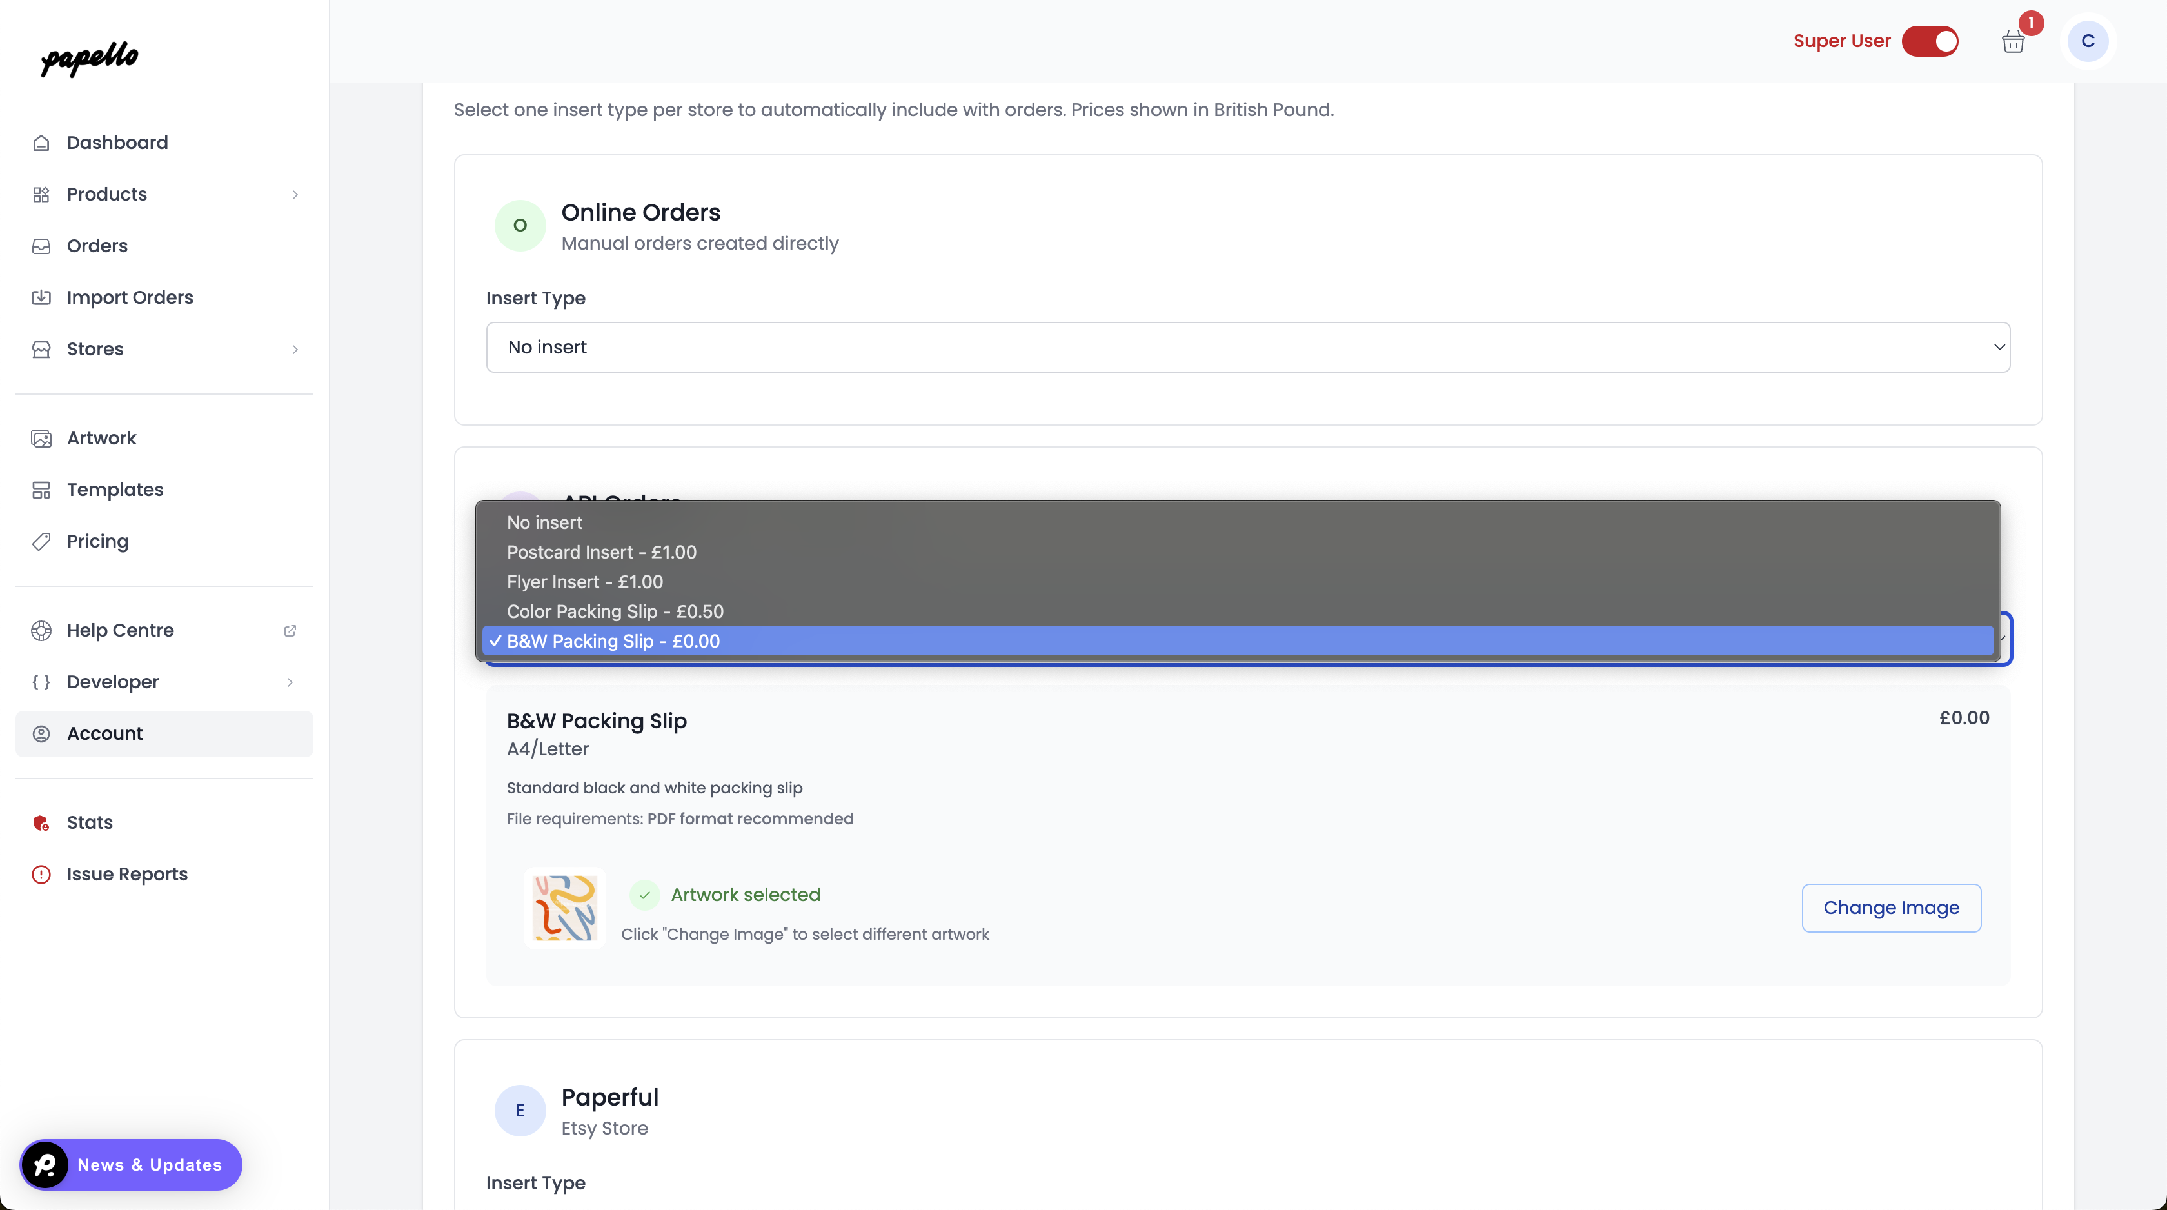Open Import Orders page
This screenshot has width=2167, height=1210.
coord(164,297)
